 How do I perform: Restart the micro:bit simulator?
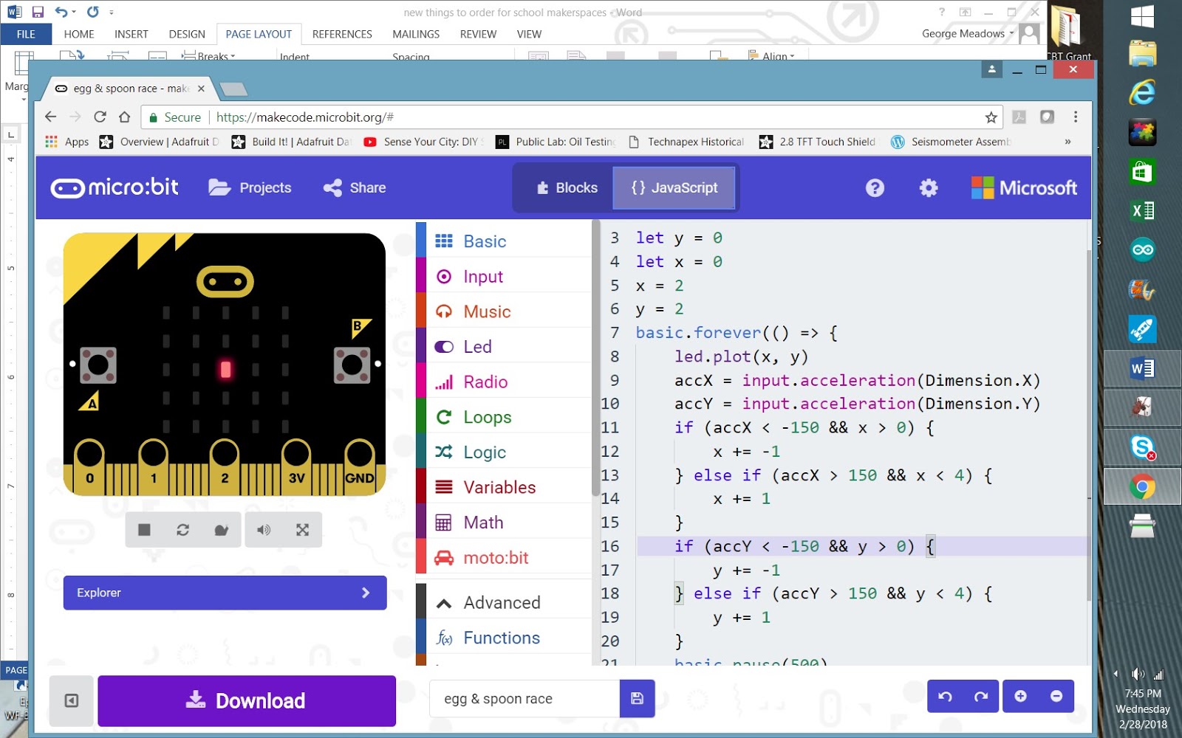pos(182,530)
